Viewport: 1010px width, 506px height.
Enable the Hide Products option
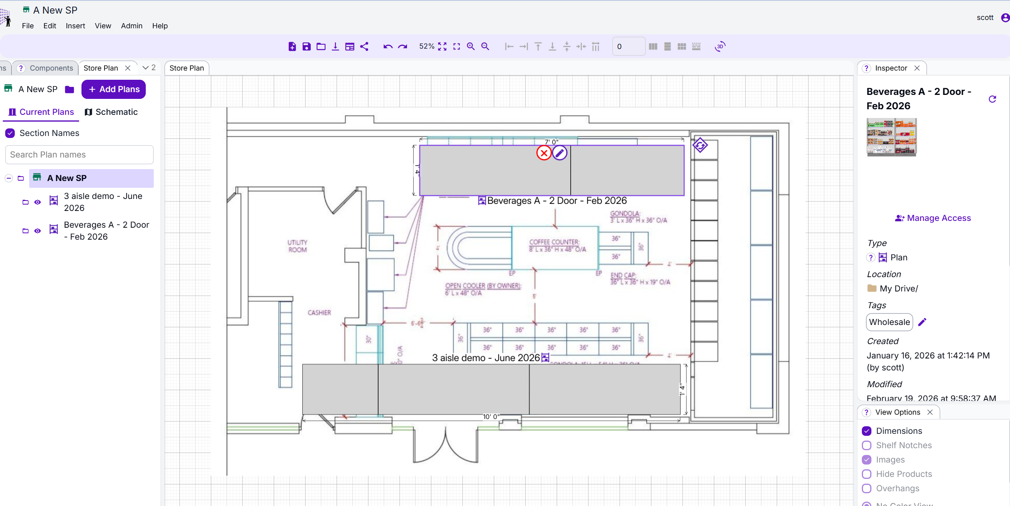pyautogui.click(x=867, y=474)
